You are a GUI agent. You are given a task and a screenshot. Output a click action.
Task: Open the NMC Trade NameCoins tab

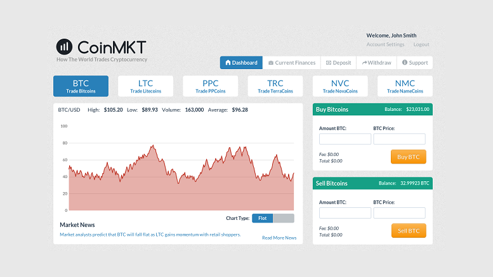[404, 86]
